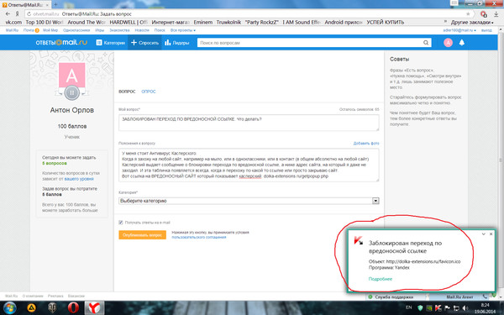Open the "Party RockzZ" bookmark
This screenshot has width=504, height=315.
(x=261, y=22)
